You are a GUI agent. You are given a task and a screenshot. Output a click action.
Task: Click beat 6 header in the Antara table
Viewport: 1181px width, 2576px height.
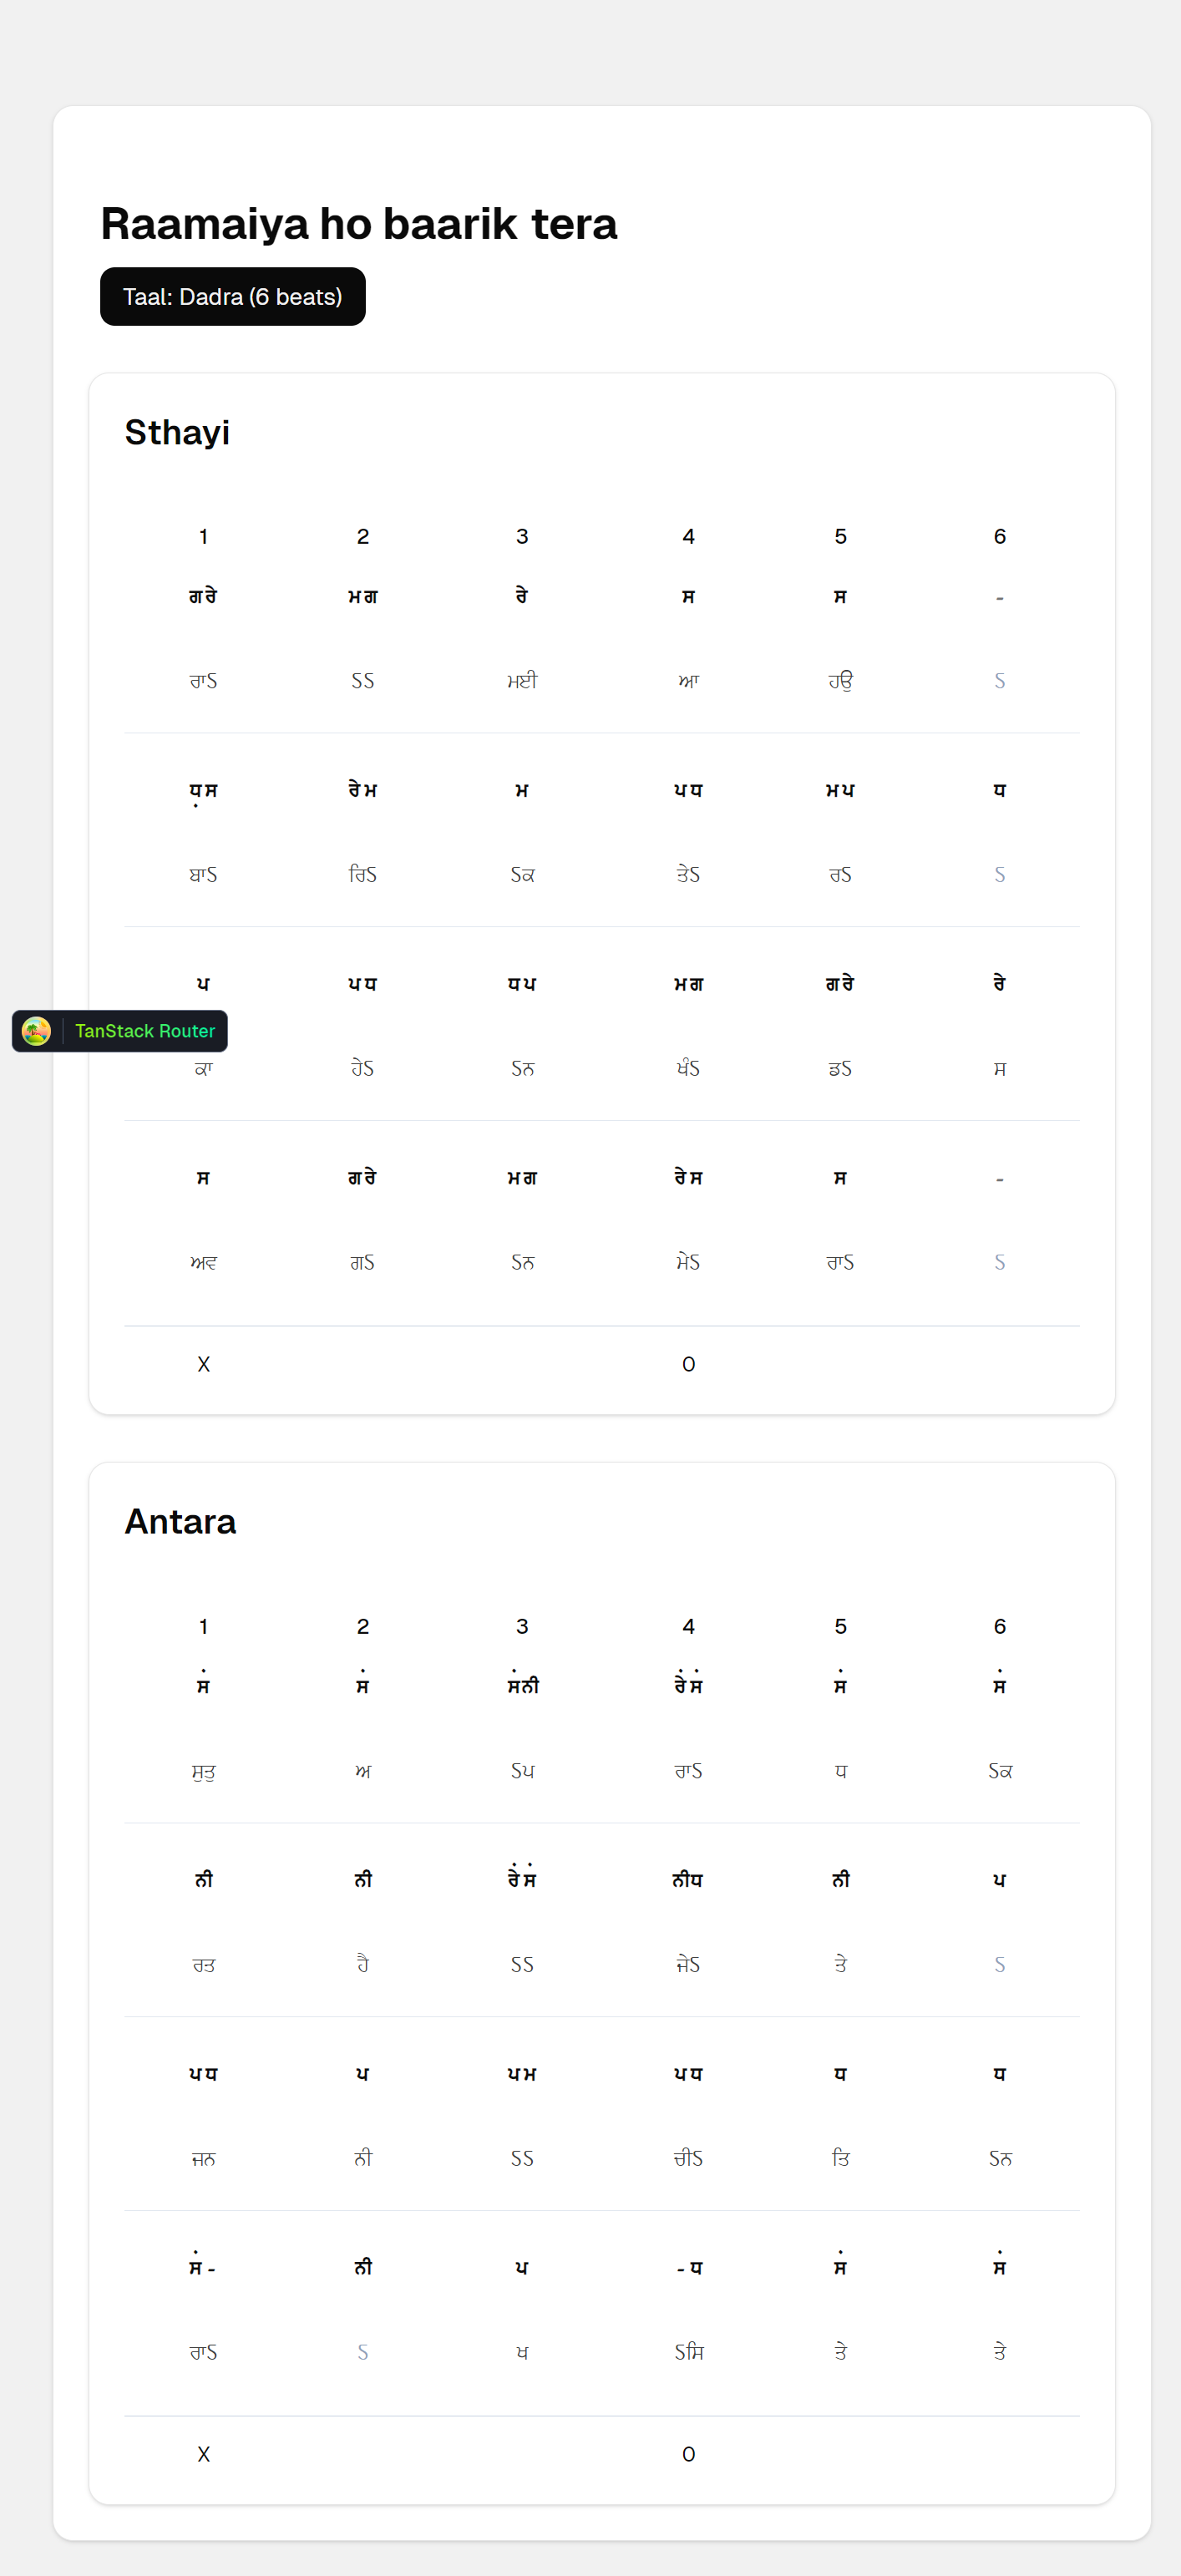pyautogui.click(x=999, y=1627)
